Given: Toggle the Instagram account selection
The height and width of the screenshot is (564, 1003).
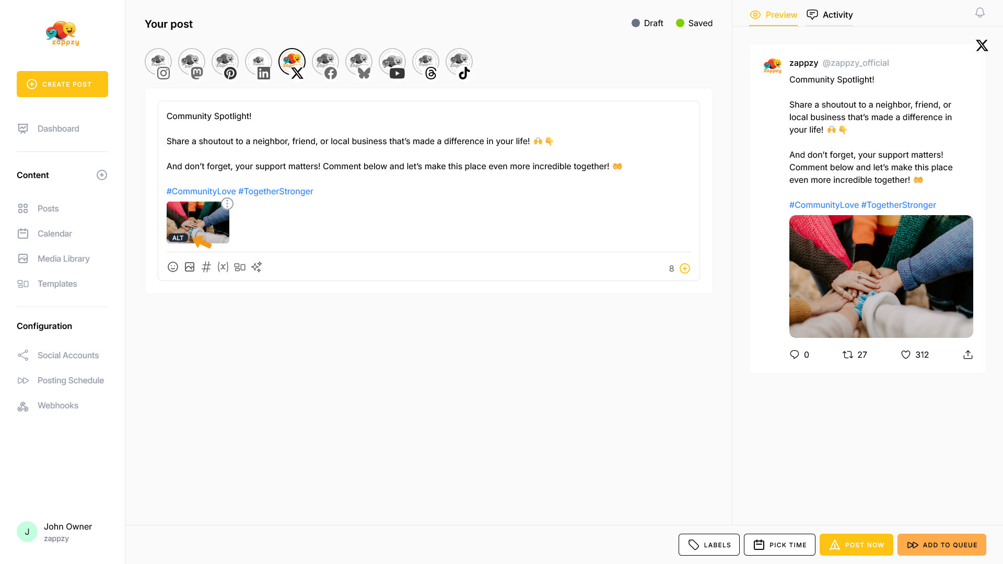Looking at the screenshot, I should pyautogui.click(x=158, y=64).
